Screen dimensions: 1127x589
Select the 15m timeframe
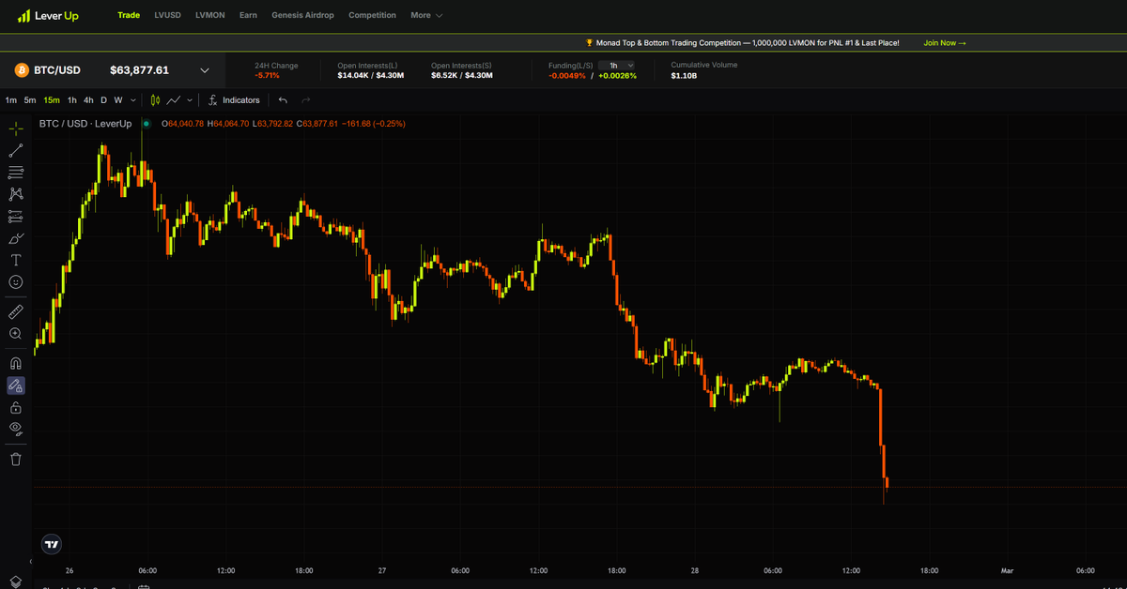[x=52, y=100]
